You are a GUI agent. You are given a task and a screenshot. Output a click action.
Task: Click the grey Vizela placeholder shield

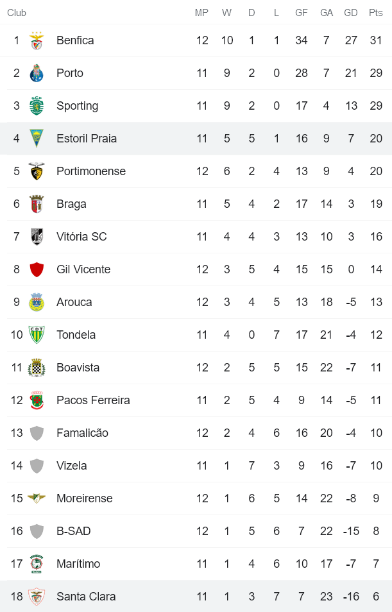click(37, 466)
